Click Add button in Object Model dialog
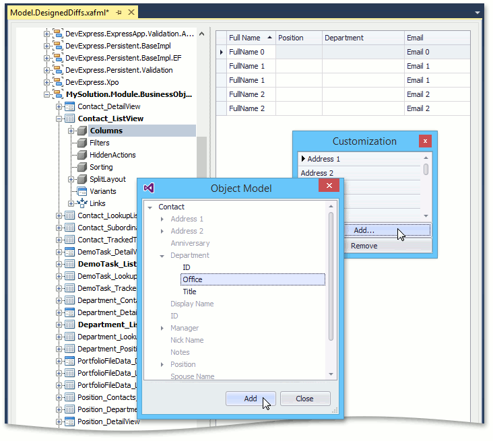 251,399
